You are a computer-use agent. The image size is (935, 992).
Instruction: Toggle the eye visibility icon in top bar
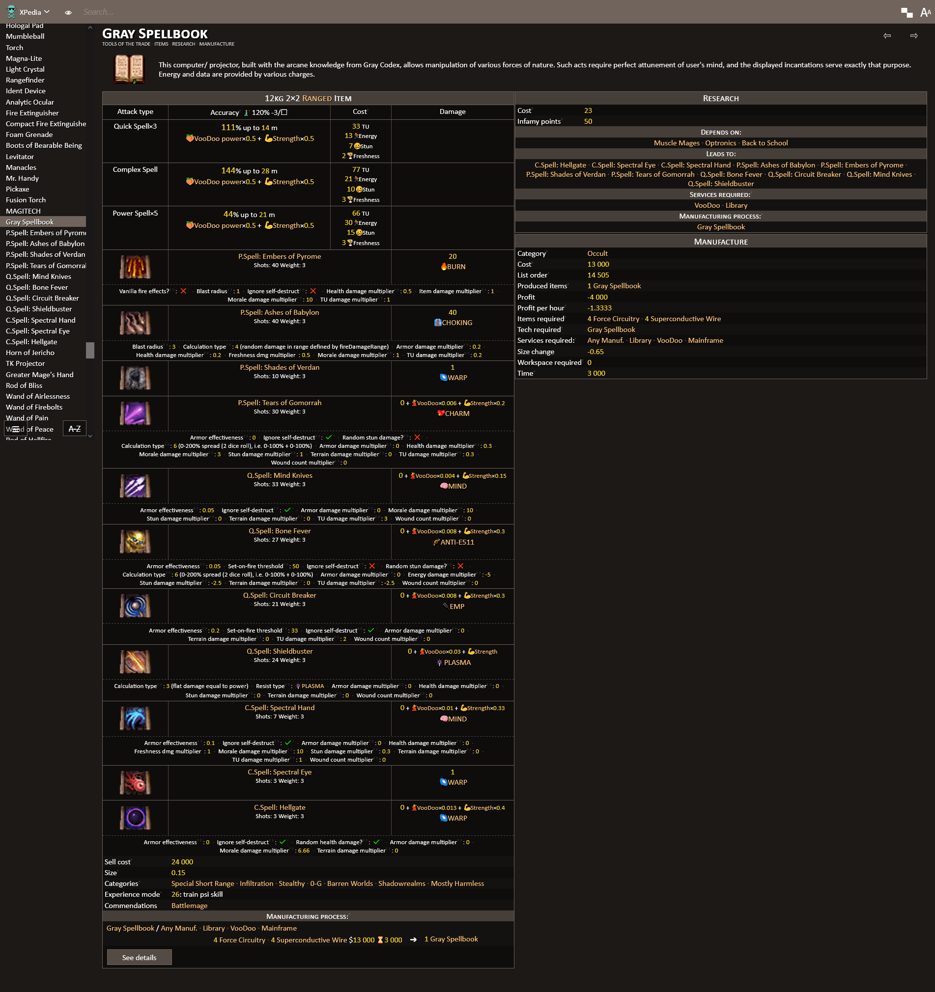click(68, 12)
